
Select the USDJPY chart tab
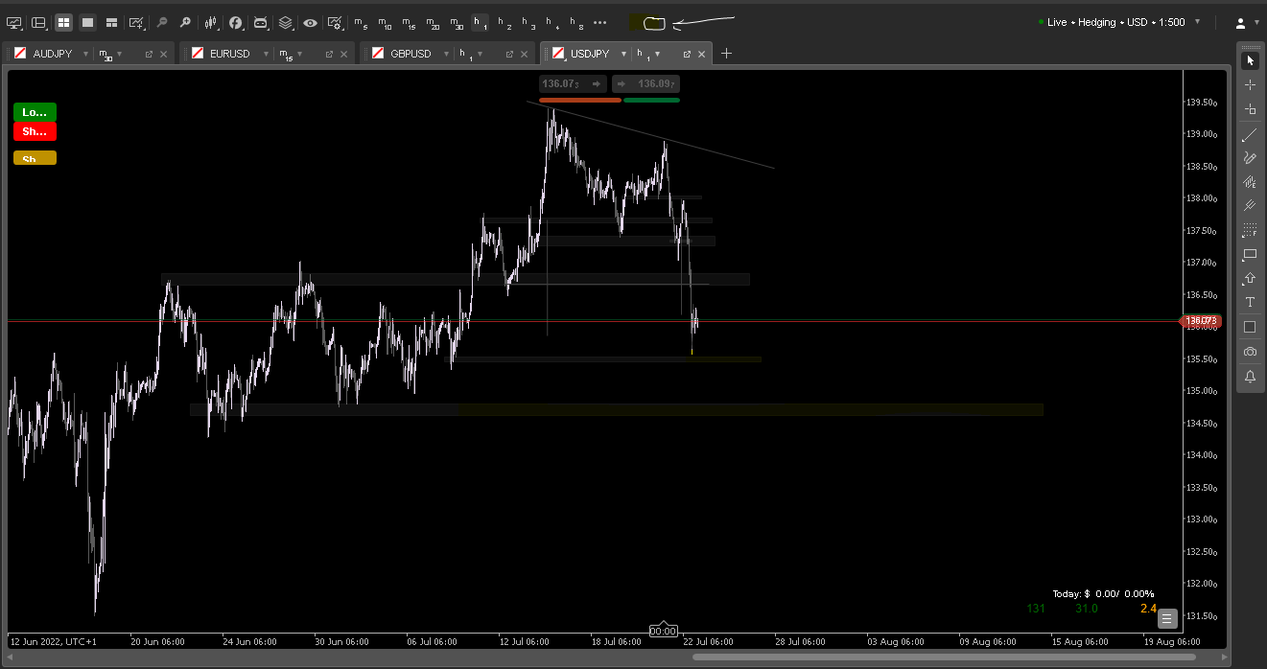[590, 54]
